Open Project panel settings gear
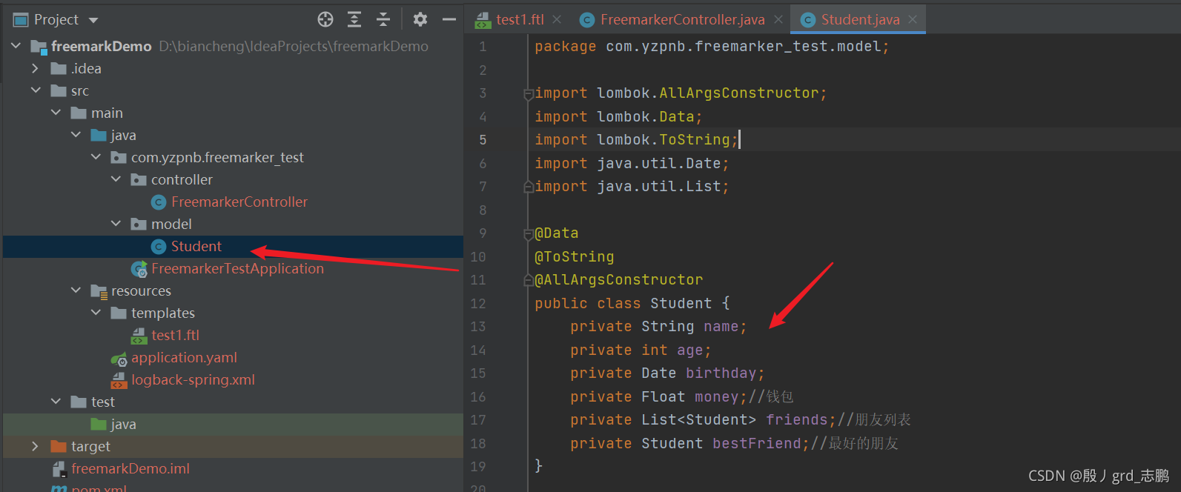 pyautogui.click(x=420, y=19)
